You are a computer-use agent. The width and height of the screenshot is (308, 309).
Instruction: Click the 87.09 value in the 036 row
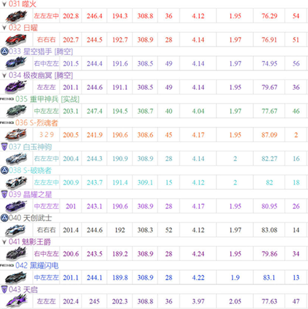pos(270,135)
